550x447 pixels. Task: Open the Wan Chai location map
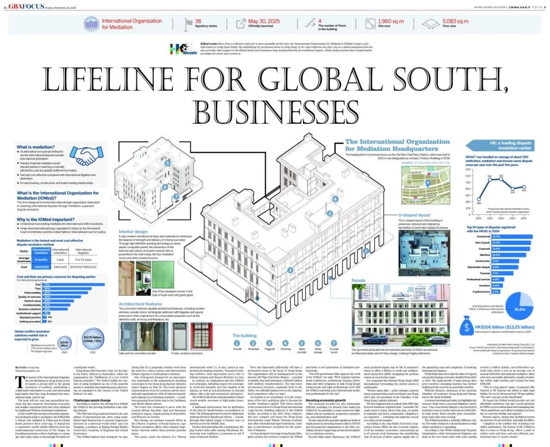click(x=425, y=185)
